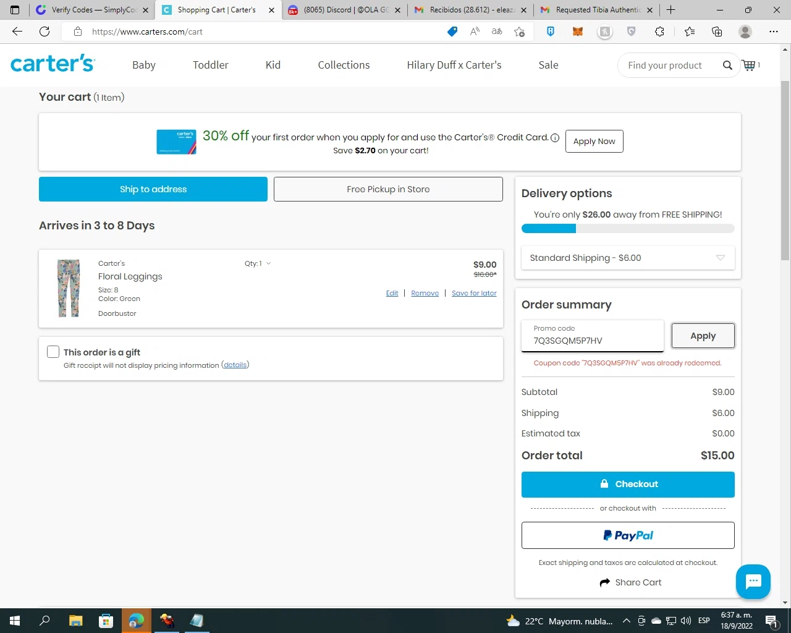Click the shopping price tag icon in address bar

point(452,32)
